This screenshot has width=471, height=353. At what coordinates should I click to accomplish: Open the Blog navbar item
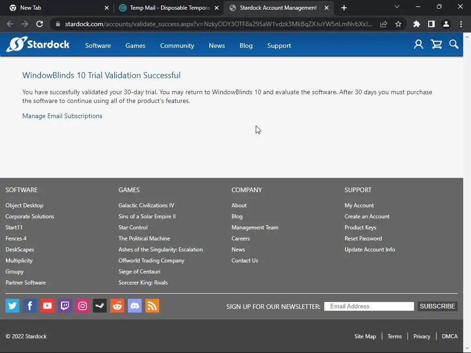[246, 46]
